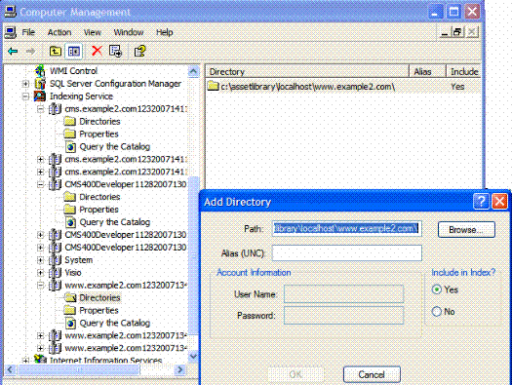Click Cancel in Add Directory dialog
The height and width of the screenshot is (385, 512).
click(x=372, y=374)
